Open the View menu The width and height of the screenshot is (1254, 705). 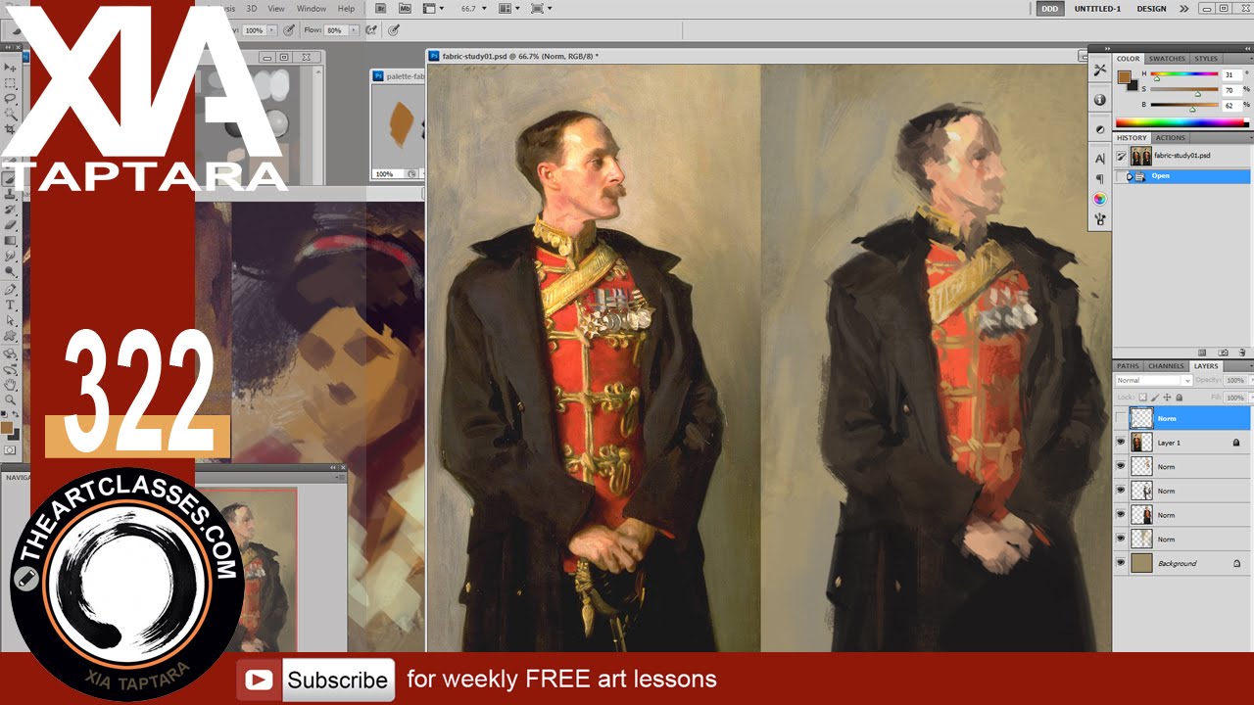[x=276, y=8]
